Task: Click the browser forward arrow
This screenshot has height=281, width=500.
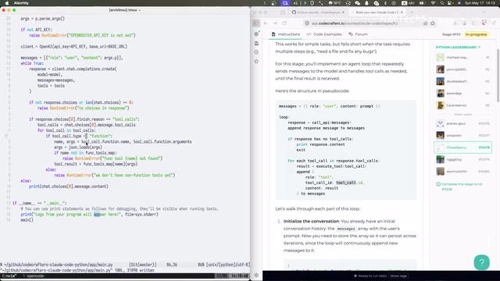Action: (275, 23)
